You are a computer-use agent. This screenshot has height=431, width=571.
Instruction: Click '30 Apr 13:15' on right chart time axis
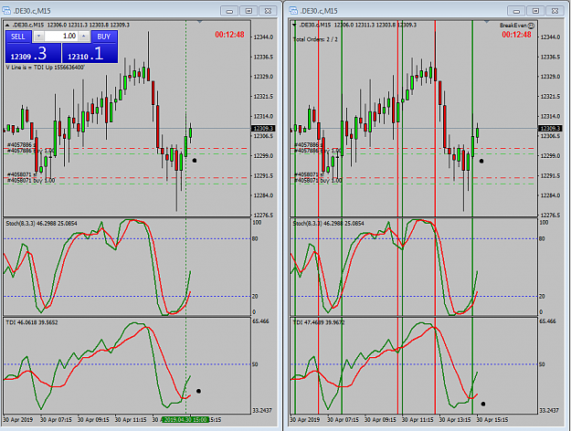click(454, 420)
